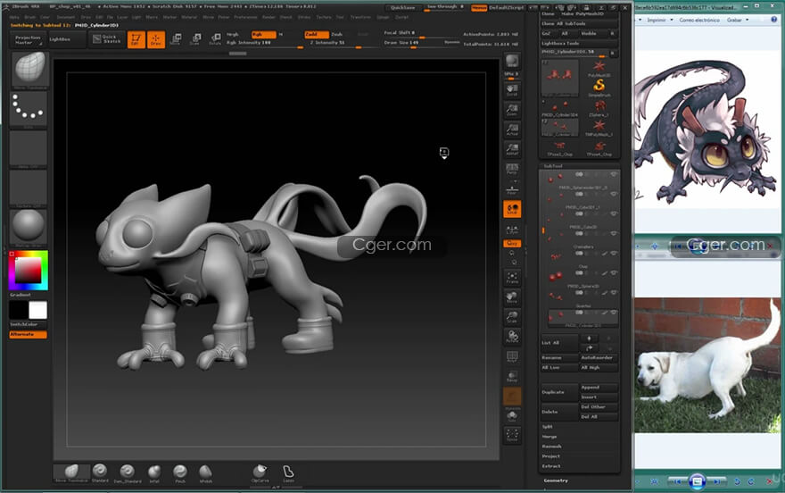Open the LightBox tab button

(x=61, y=39)
